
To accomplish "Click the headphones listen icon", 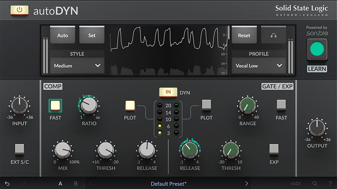I will [x=273, y=35].
